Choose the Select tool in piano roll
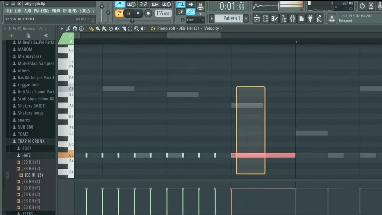This screenshot has height=215, width=382. [x=130, y=29]
